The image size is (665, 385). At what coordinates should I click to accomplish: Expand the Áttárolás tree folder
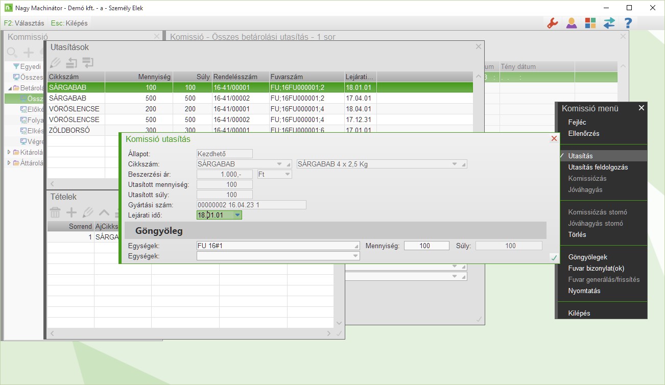coord(9,163)
